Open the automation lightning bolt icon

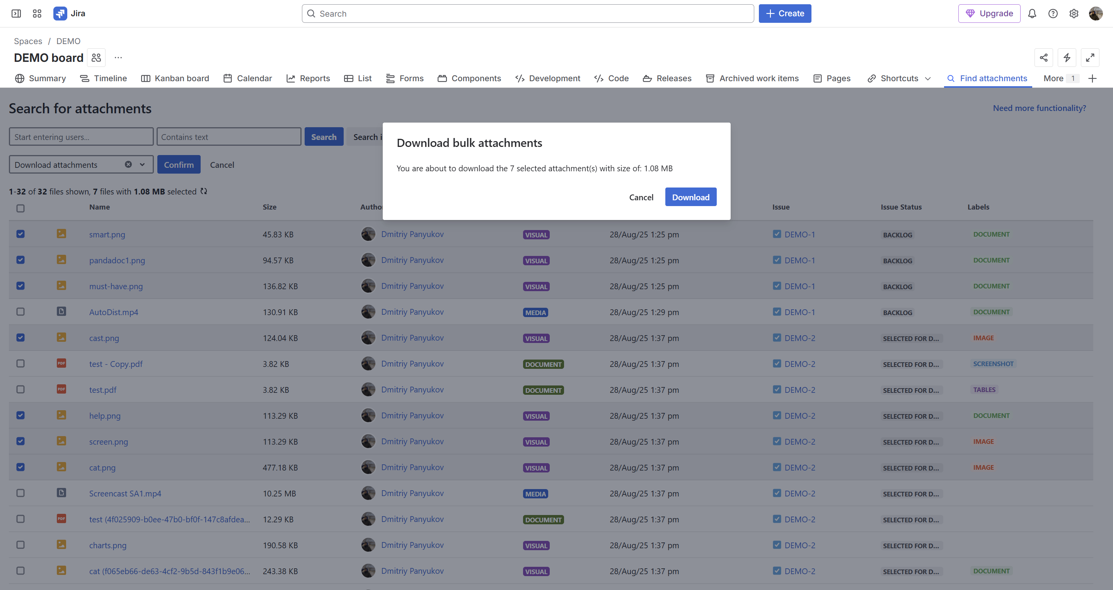click(1066, 58)
